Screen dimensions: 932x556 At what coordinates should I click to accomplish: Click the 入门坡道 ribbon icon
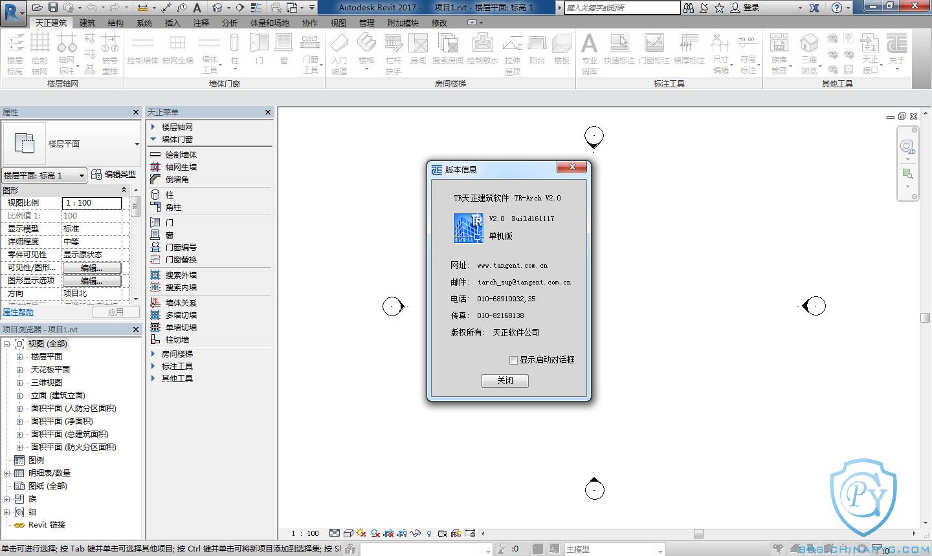click(339, 54)
